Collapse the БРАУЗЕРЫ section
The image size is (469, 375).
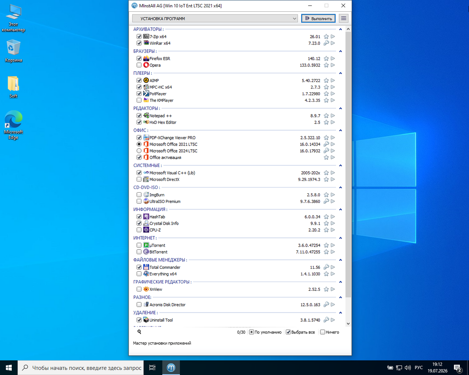(340, 51)
